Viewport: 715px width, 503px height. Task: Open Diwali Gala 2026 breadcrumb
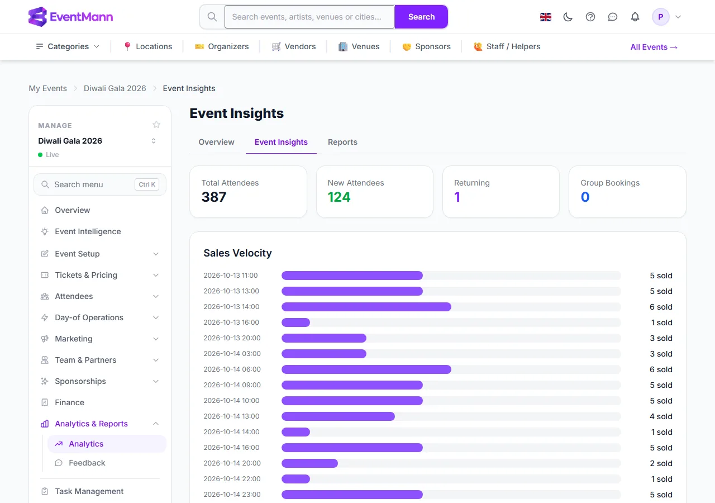[x=115, y=88]
